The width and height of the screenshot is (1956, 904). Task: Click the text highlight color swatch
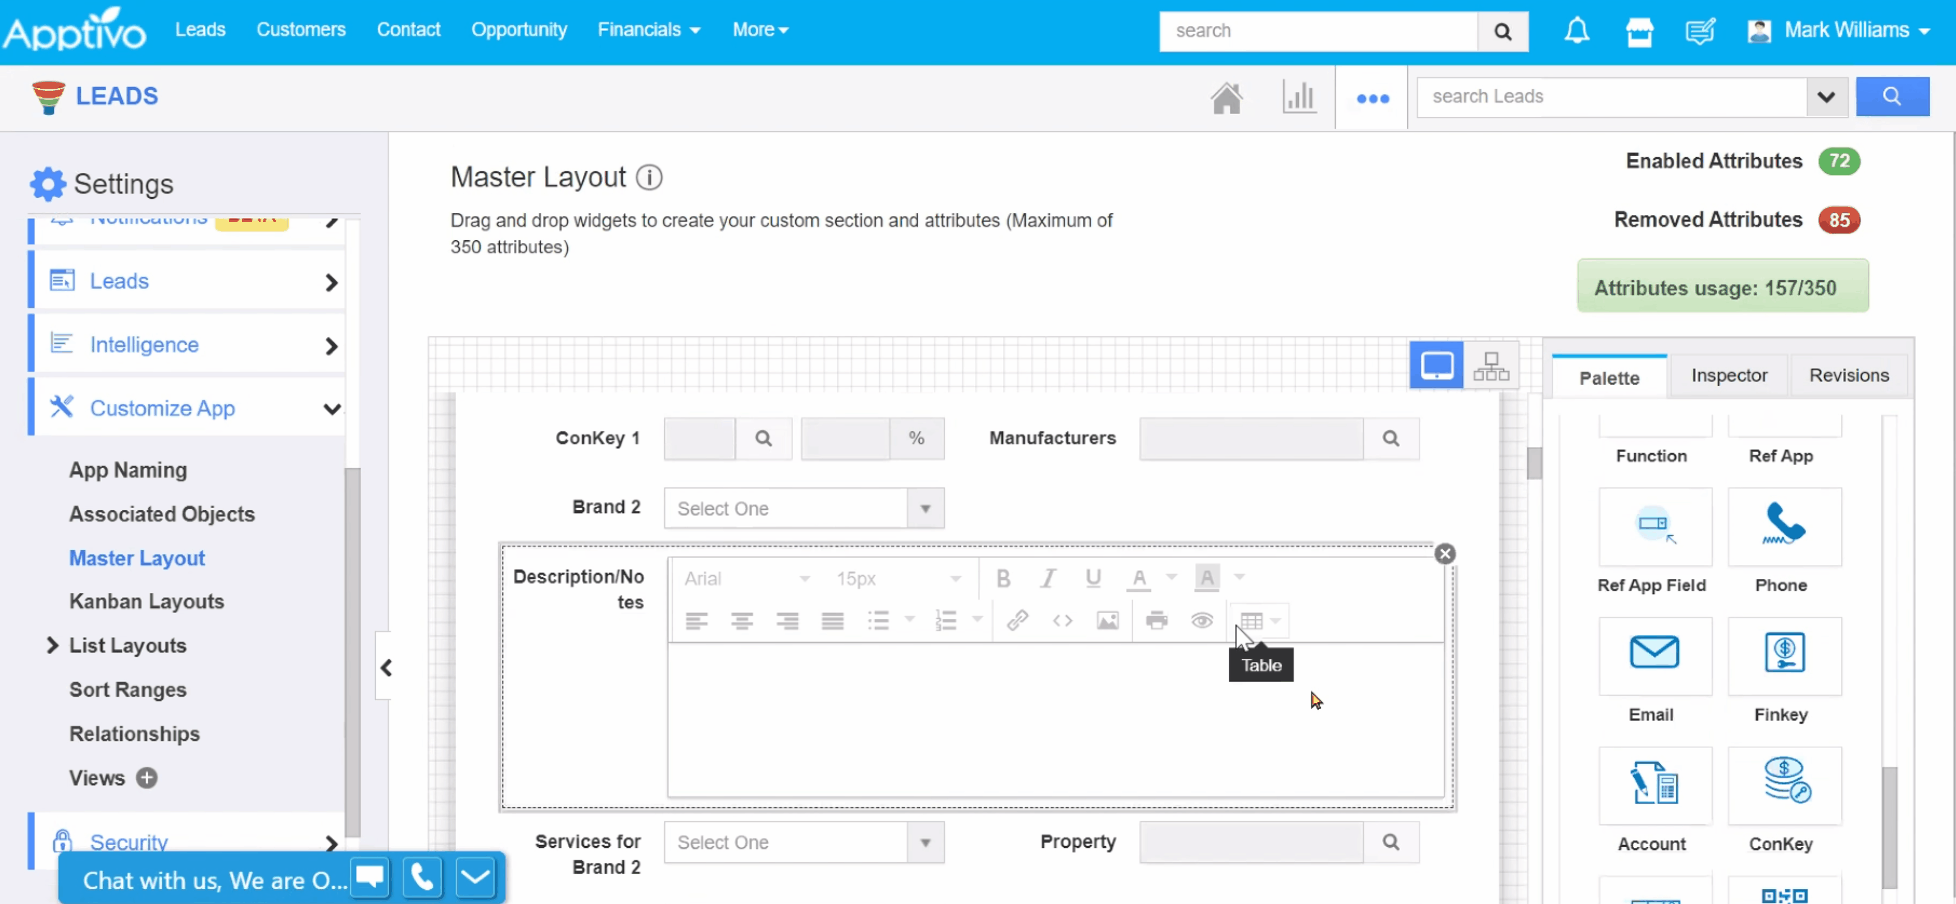1206,579
